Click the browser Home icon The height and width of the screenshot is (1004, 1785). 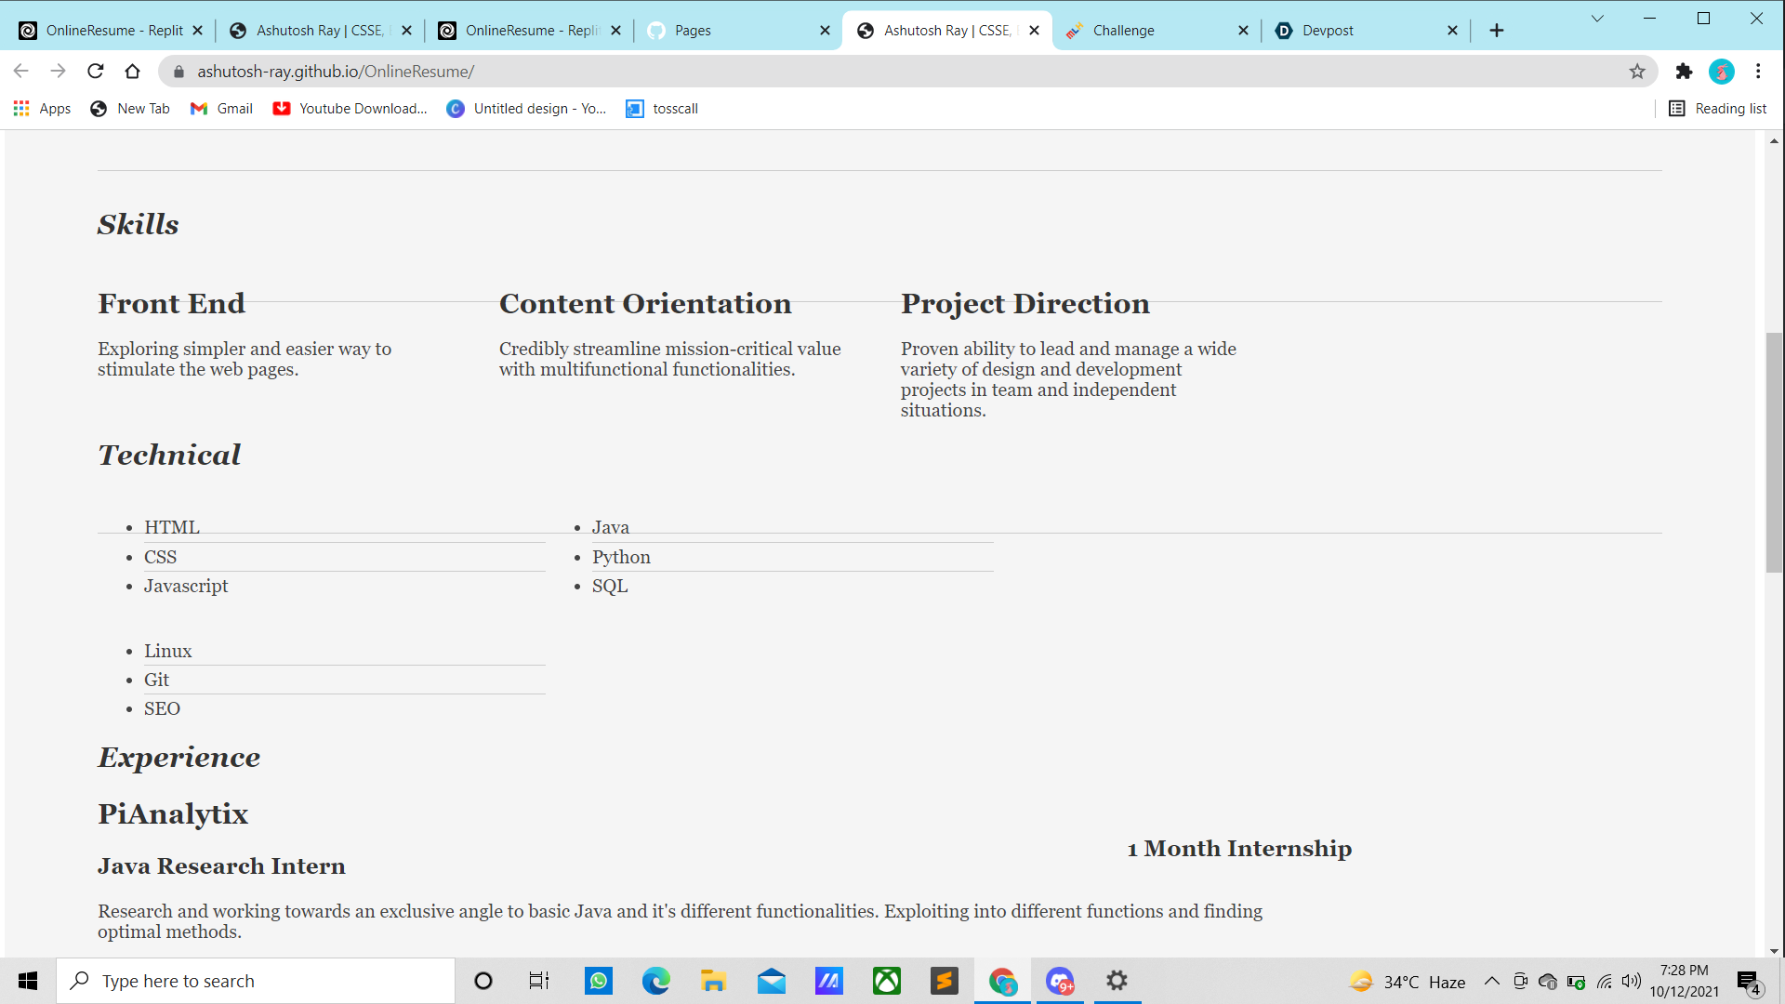coord(132,72)
